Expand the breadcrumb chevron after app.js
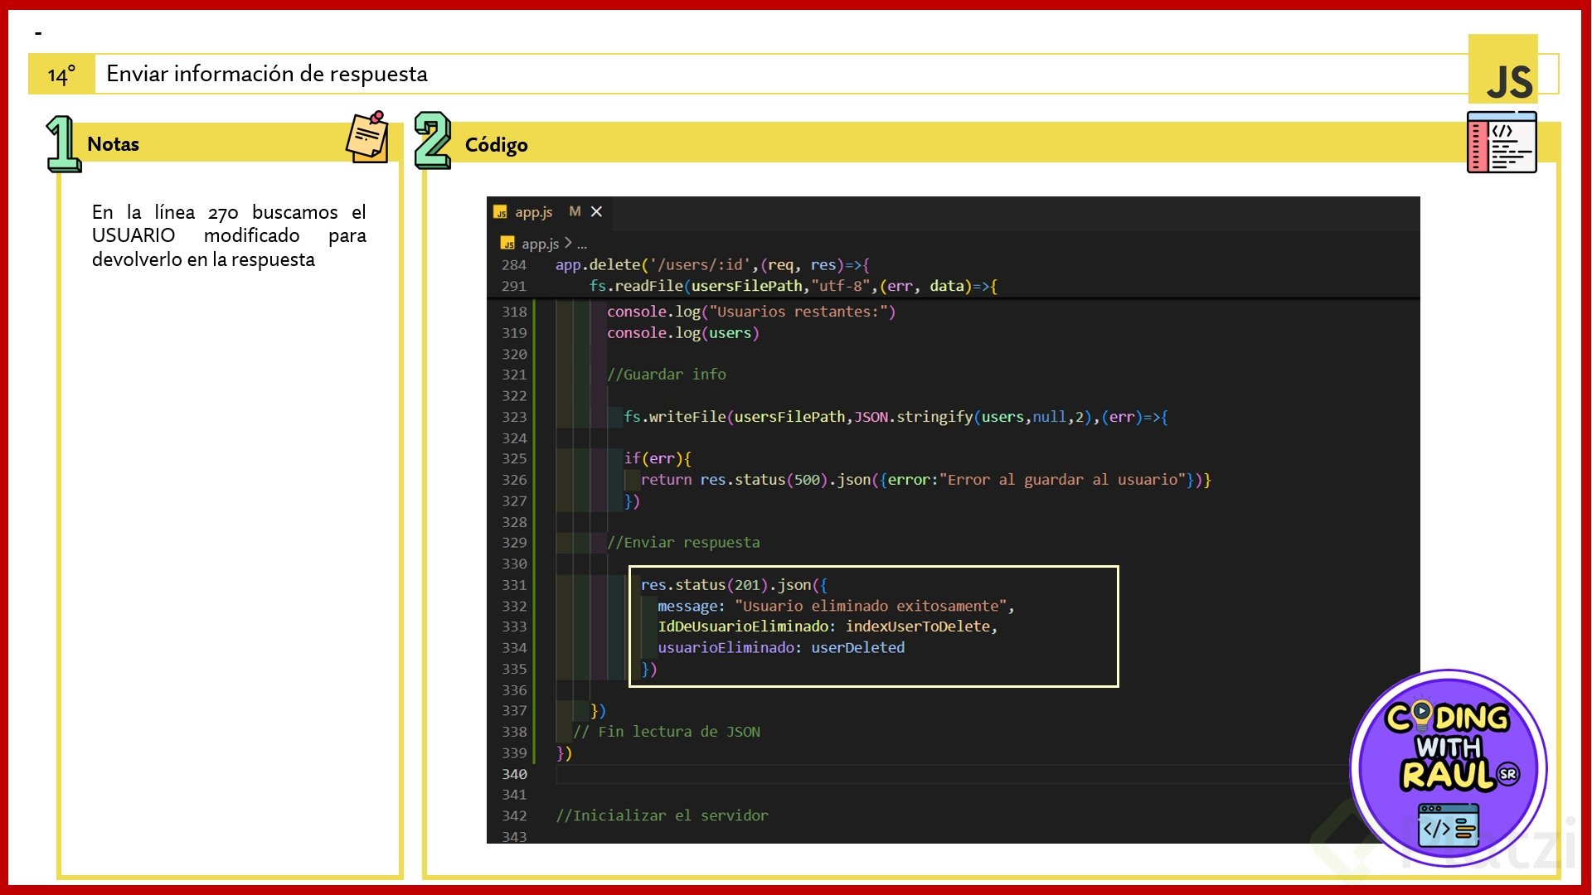The image size is (1592, 895). (x=568, y=243)
